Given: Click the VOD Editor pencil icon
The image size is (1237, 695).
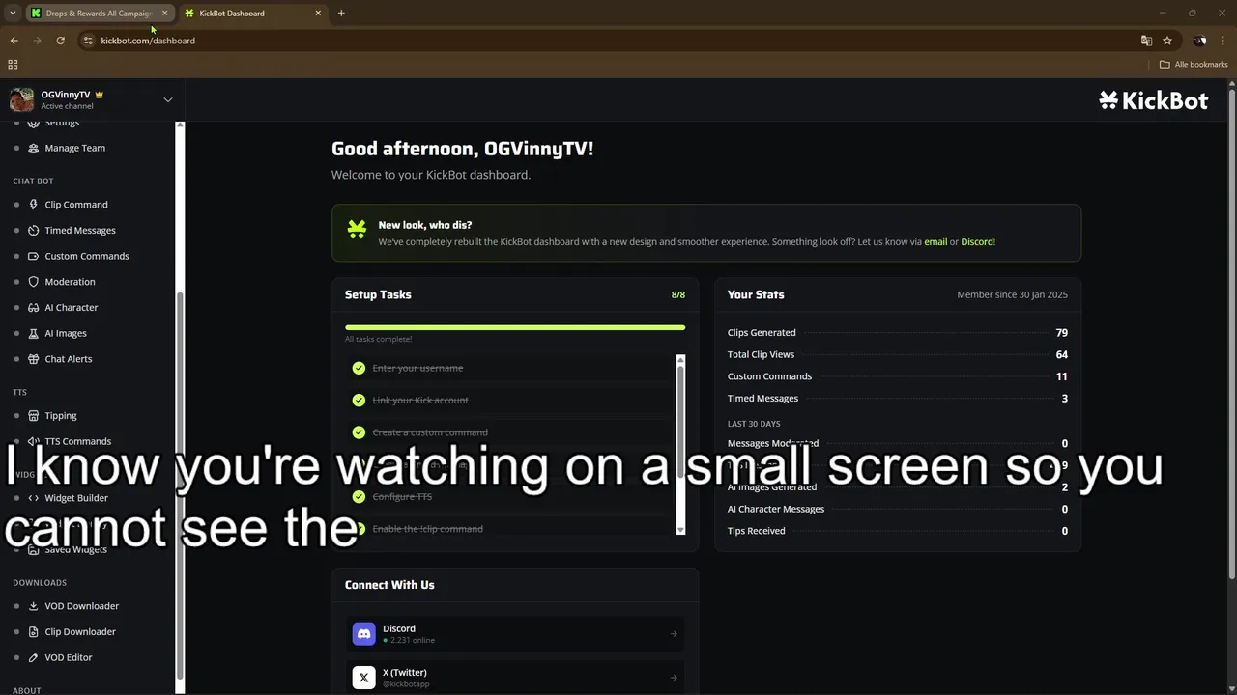Looking at the screenshot, I should pyautogui.click(x=34, y=657).
